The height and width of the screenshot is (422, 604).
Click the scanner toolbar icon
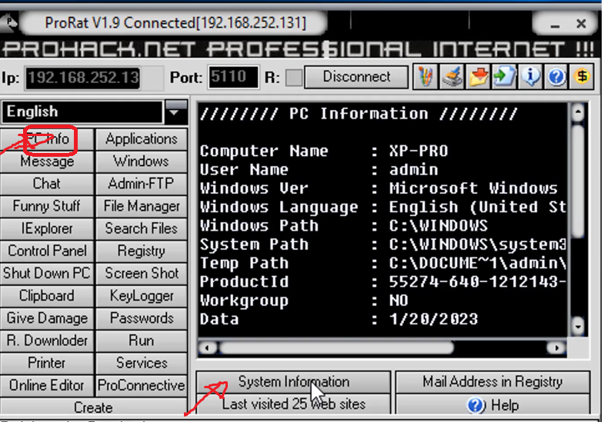pyautogui.click(x=452, y=77)
